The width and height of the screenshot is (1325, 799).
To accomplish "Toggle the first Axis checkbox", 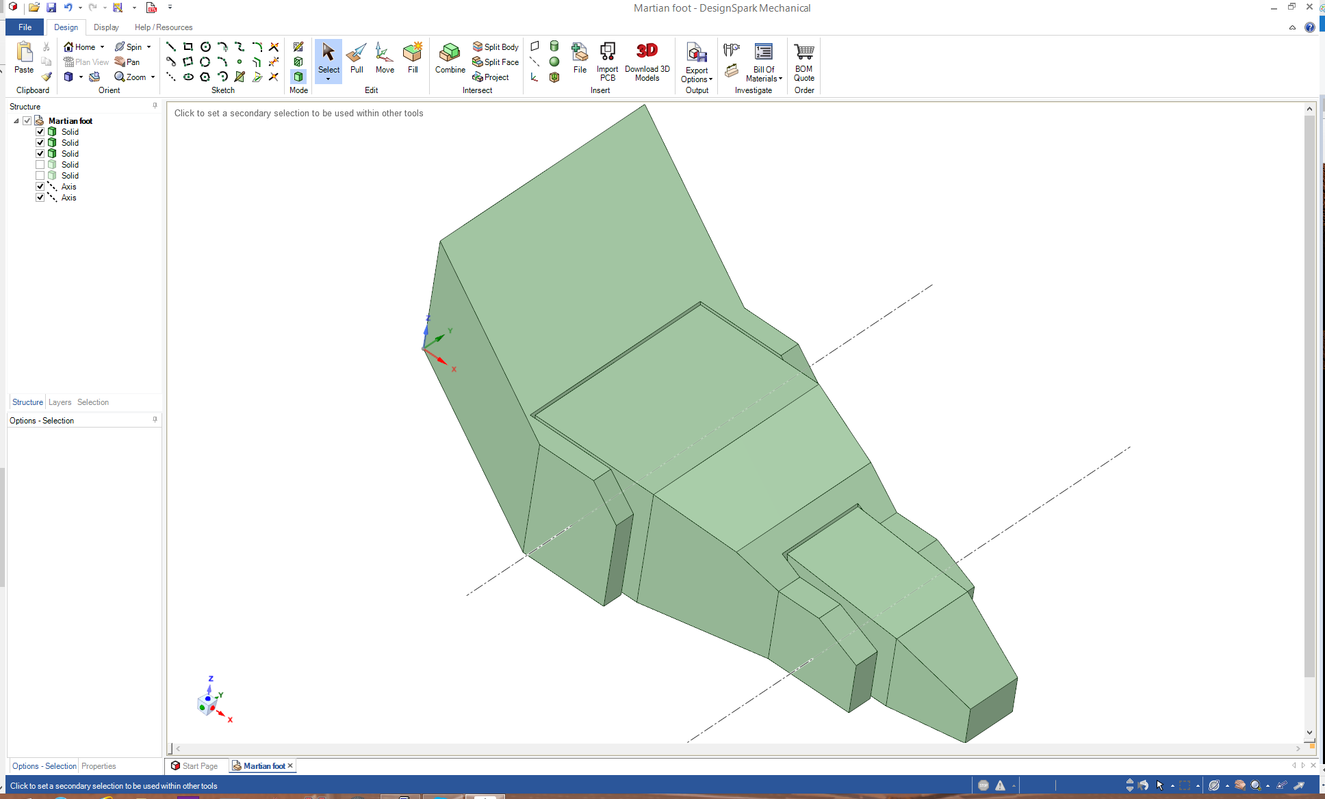I will [40, 187].
